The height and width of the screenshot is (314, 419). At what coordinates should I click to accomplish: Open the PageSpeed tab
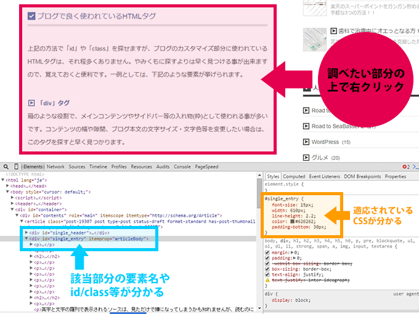point(206,167)
